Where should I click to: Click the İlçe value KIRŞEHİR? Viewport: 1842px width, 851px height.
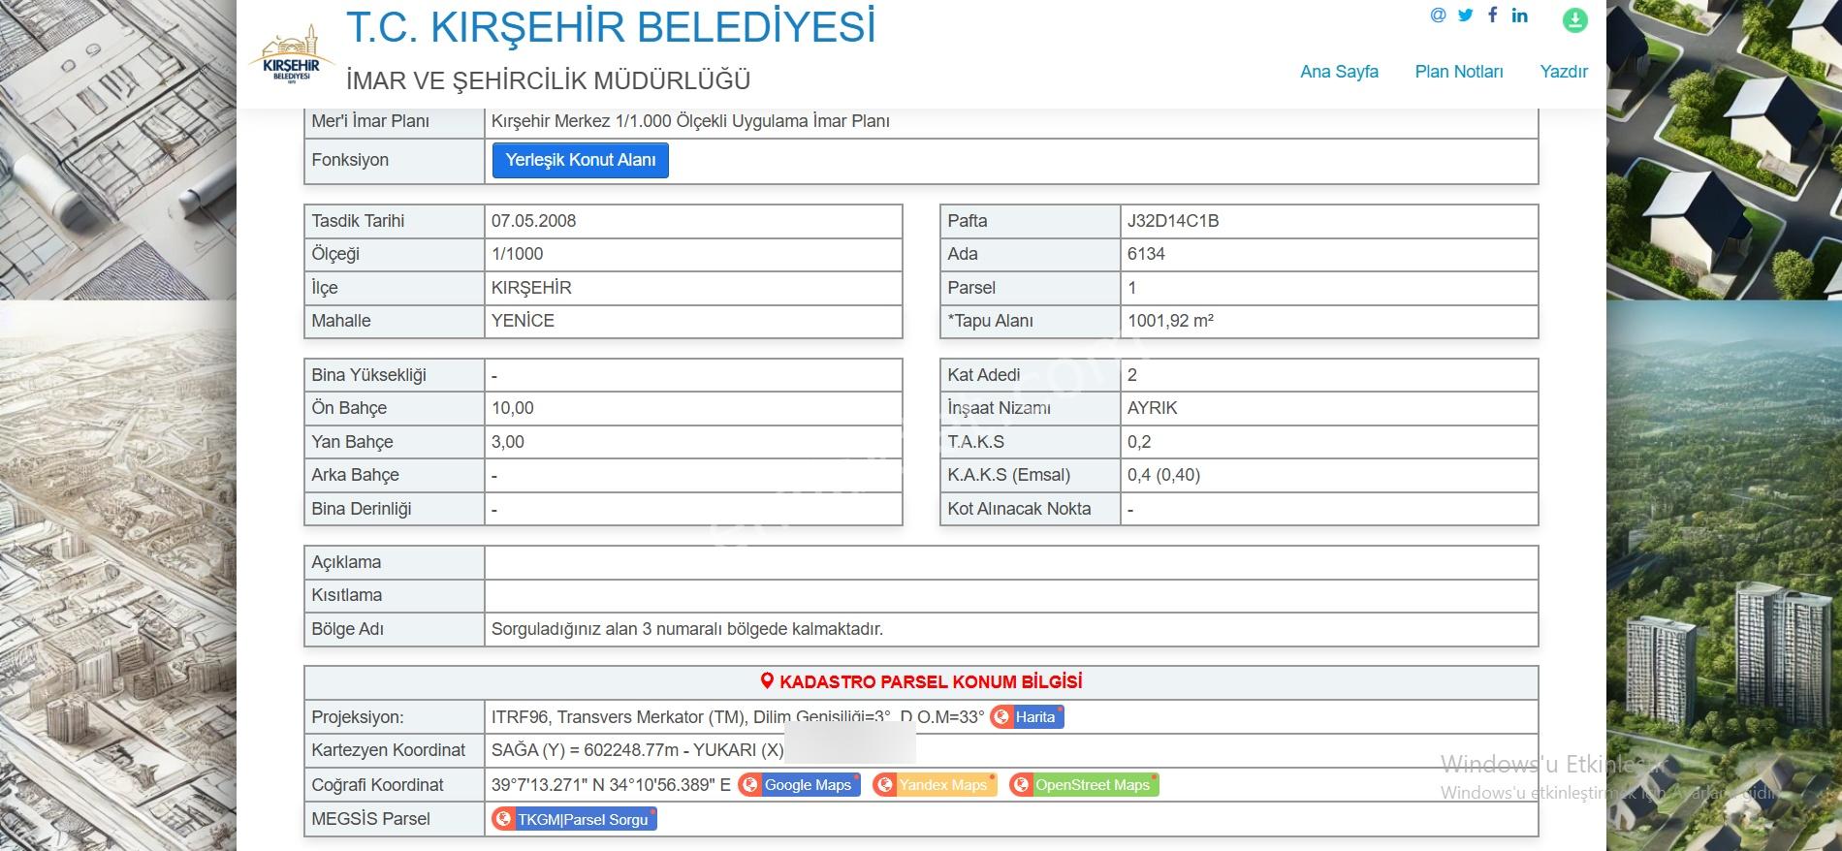pos(531,288)
